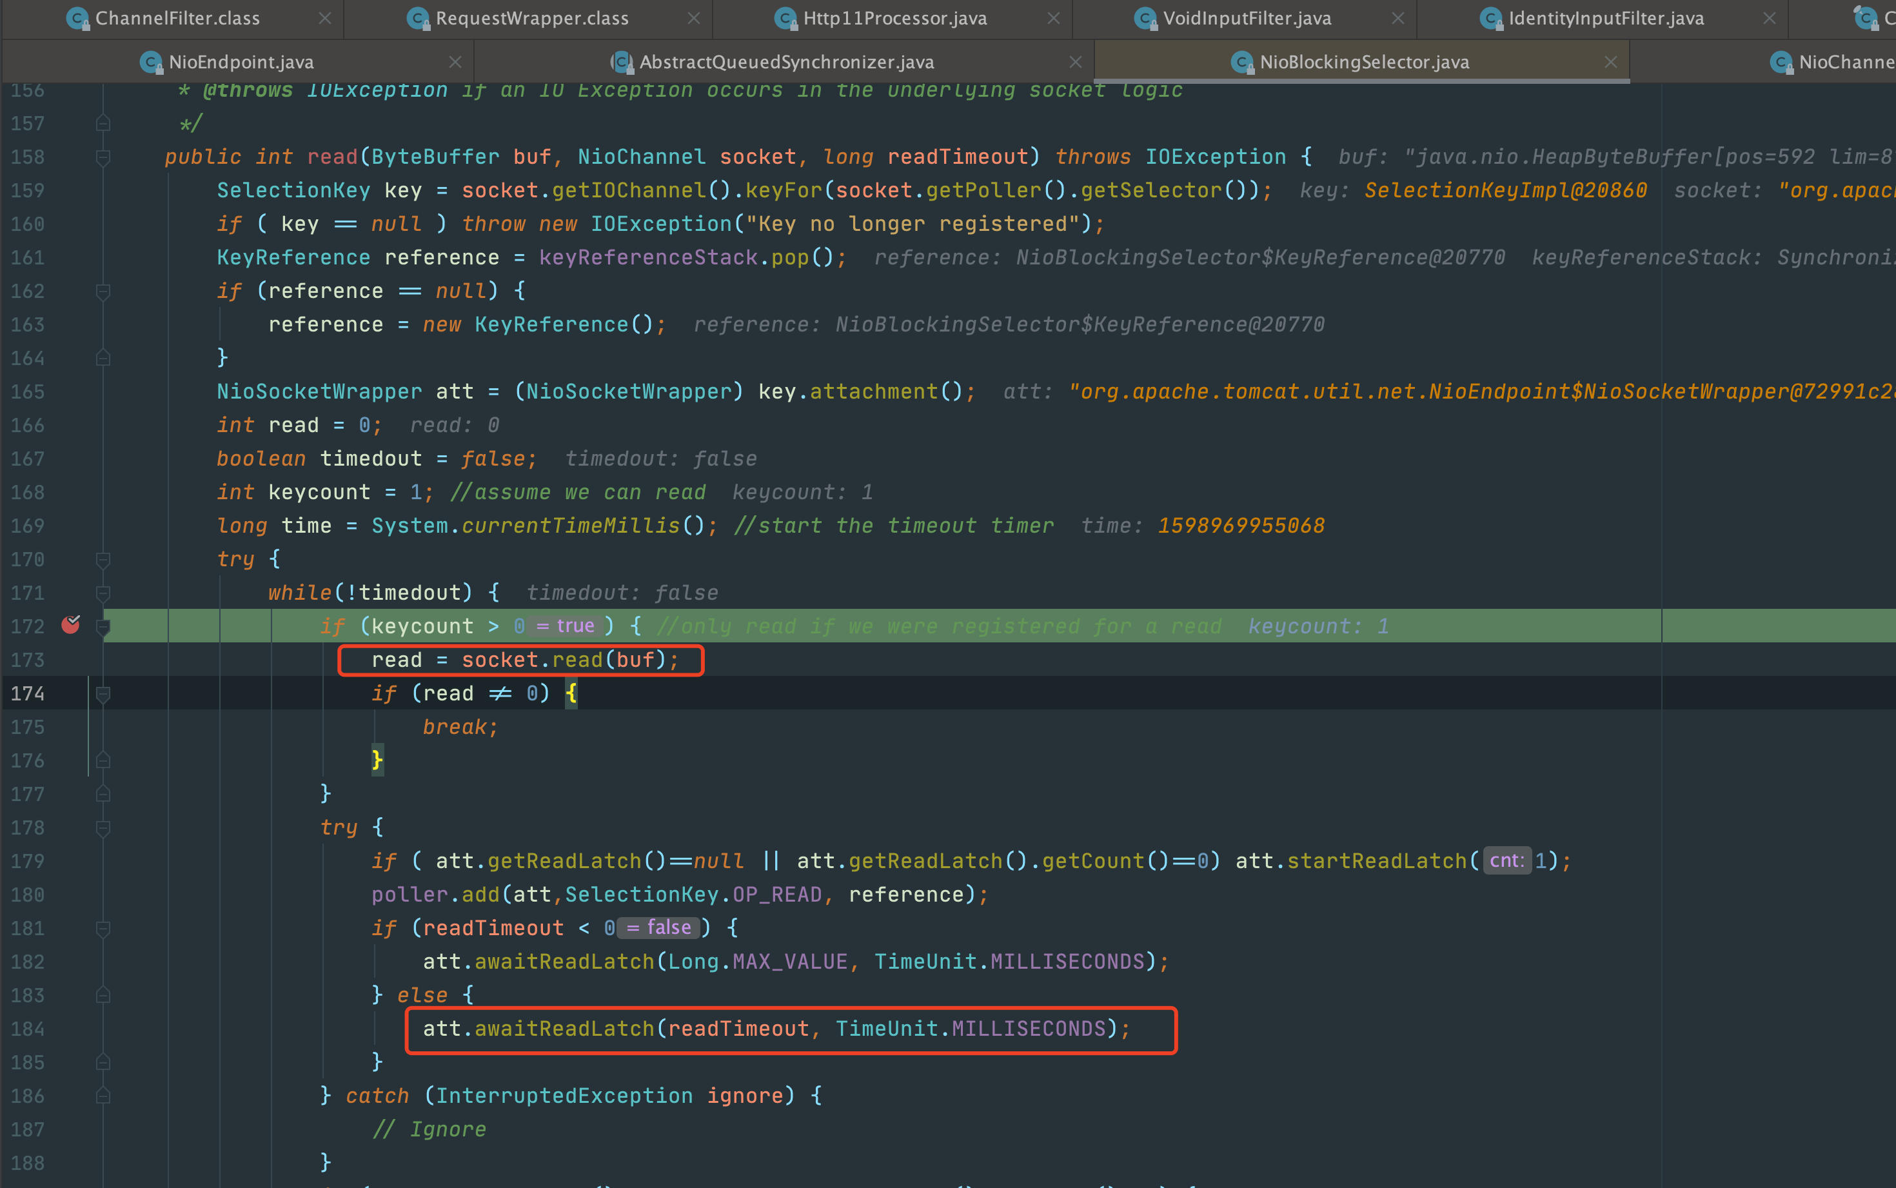
Task: Click line number 174 in the gutter
Action: pyautogui.click(x=28, y=694)
